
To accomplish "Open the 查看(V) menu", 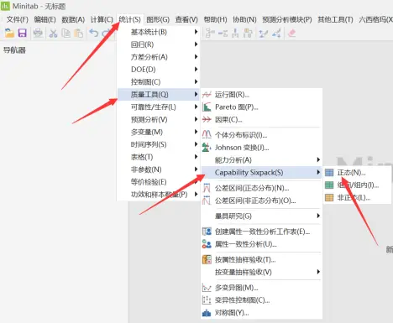I will [186, 19].
